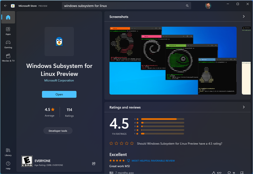The width and height of the screenshot is (253, 174).
Task: Click the Developer tools tag
Action: (58, 131)
